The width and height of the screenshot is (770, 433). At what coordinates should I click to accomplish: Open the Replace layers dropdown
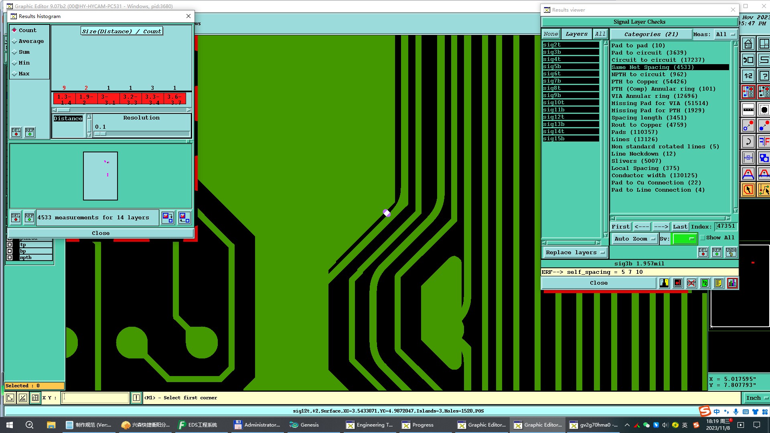click(x=575, y=253)
